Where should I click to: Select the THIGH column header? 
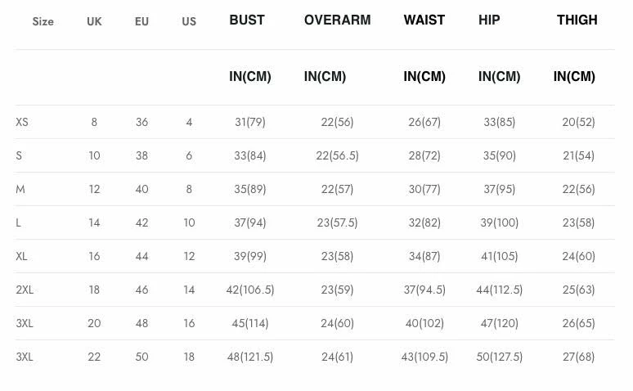(577, 20)
